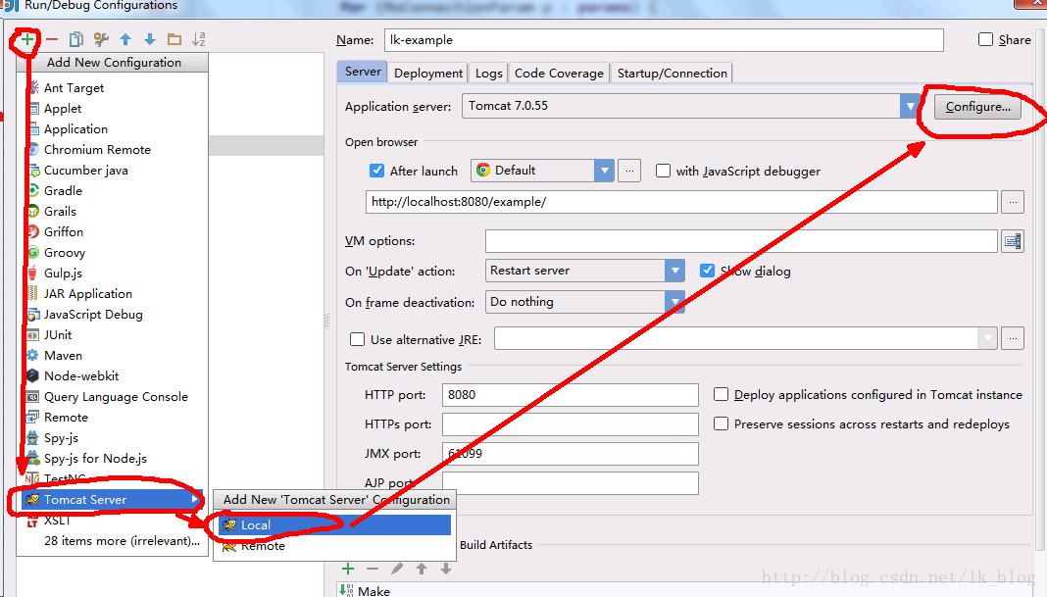
Task: Switch to the Server tab
Action: click(363, 72)
